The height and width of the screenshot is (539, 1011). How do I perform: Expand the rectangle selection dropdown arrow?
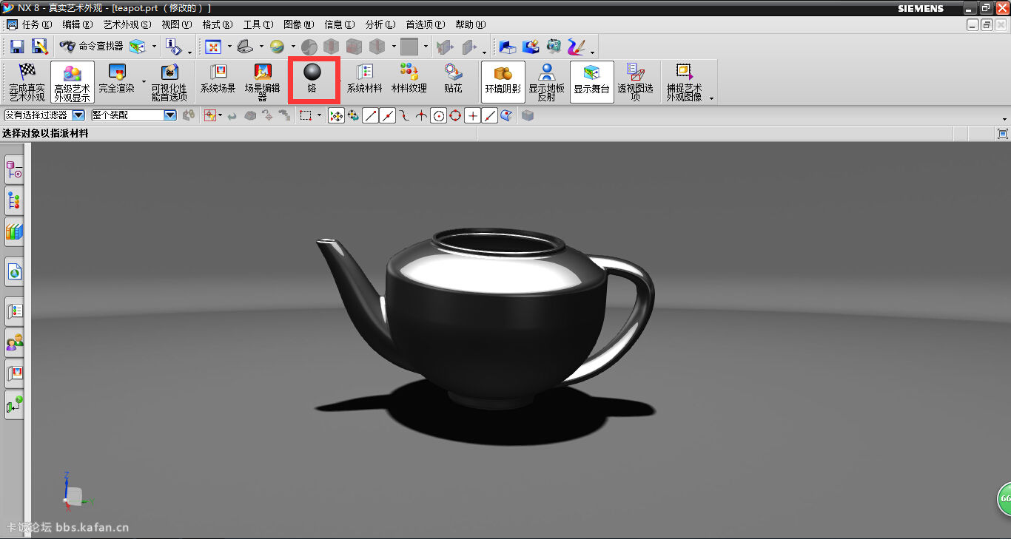coord(320,115)
